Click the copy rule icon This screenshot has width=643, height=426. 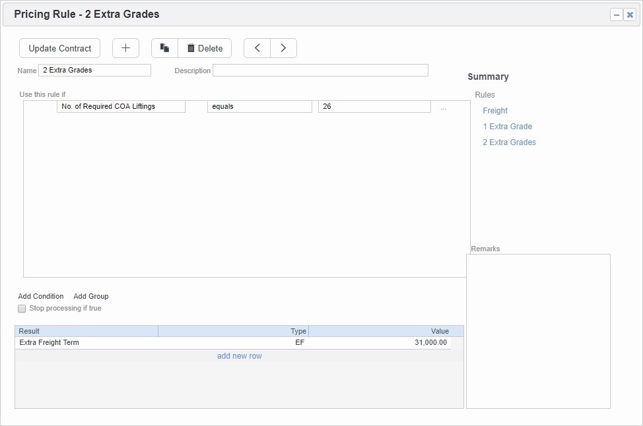(x=165, y=48)
